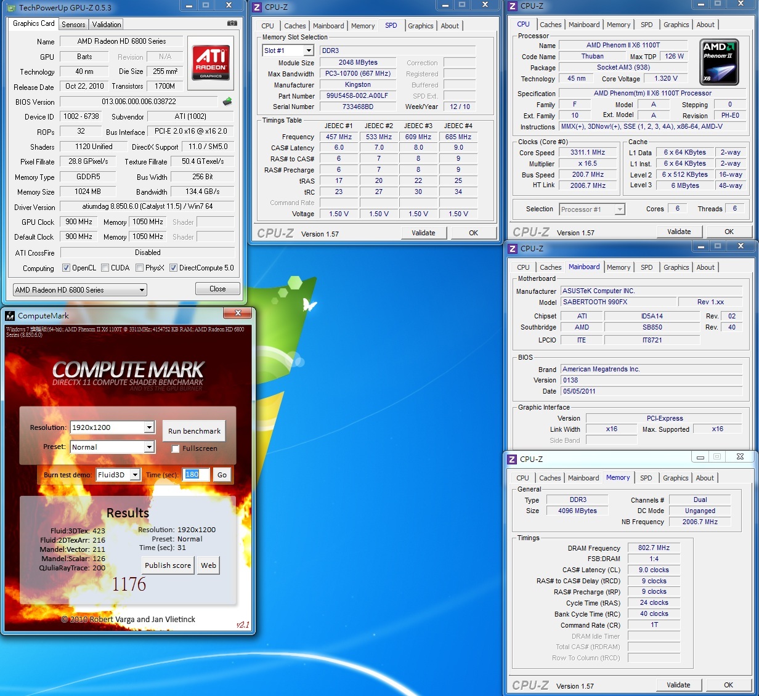Enable the Fullscreen checkbox in ComputeMark
Viewport: 759px width, 696px height.
(x=176, y=449)
